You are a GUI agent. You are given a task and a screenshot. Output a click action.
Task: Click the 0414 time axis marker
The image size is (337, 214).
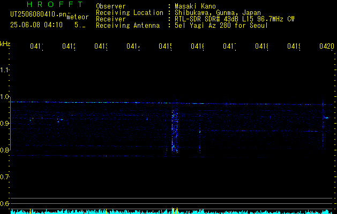tap(133, 47)
